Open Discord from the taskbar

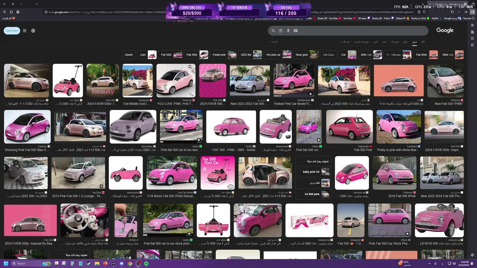(x=121, y=264)
